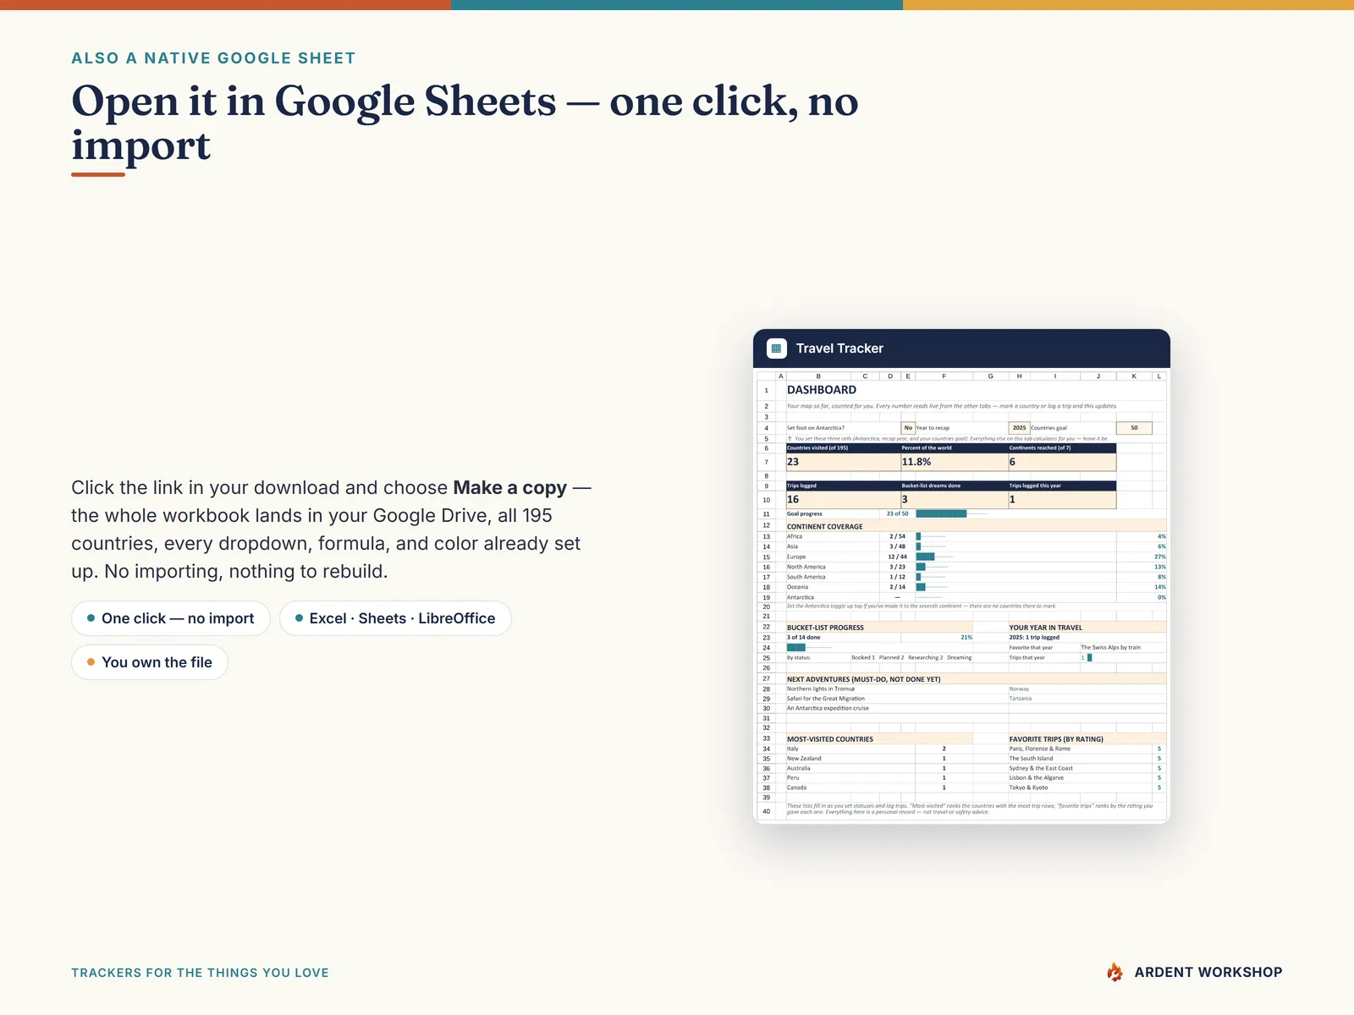This screenshot has width=1354, height=1015.
Task: Click the '23 of 50' goal cell
Action: (897, 513)
